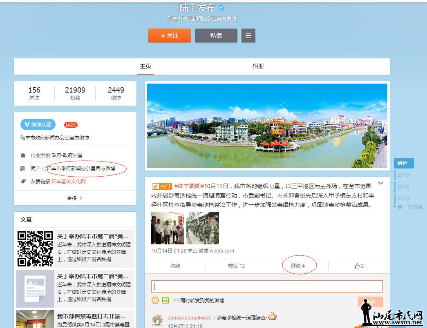Open the second 关于举办陆丰市第二届 article title
Image resolution: width=427 pixels, height=328 pixels.
tap(93, 276)
